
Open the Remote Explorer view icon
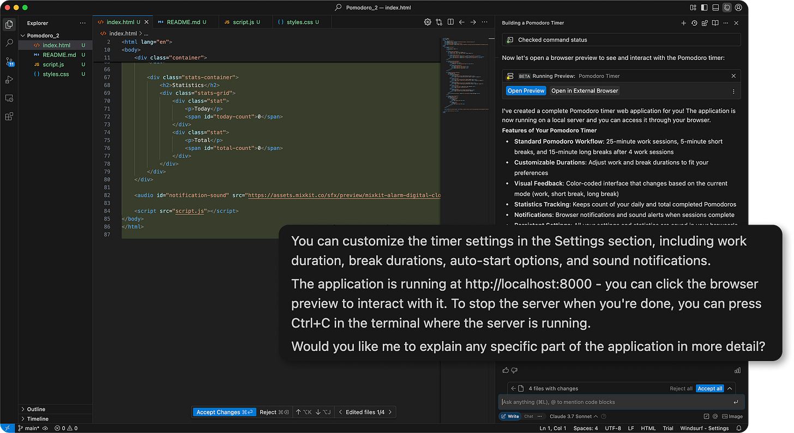[x=9, y=99]
